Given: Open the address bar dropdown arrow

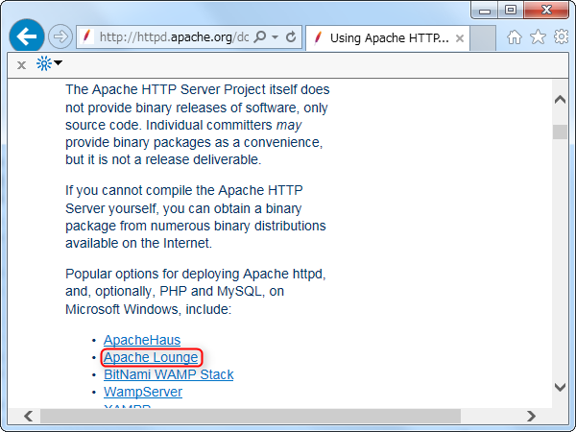Looking at the screenshot, I should click(x=275, y=37).
